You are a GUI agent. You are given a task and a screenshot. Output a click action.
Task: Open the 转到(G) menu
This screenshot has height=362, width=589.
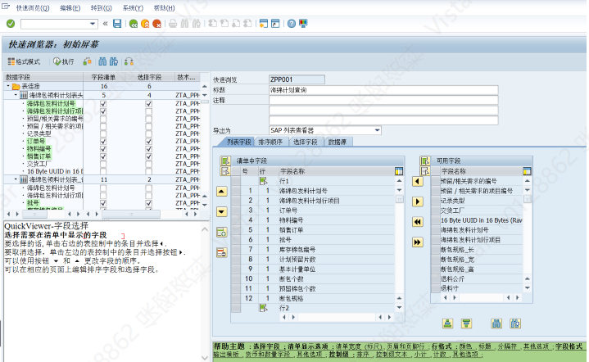pyautogui.click(x=101, y=8)
